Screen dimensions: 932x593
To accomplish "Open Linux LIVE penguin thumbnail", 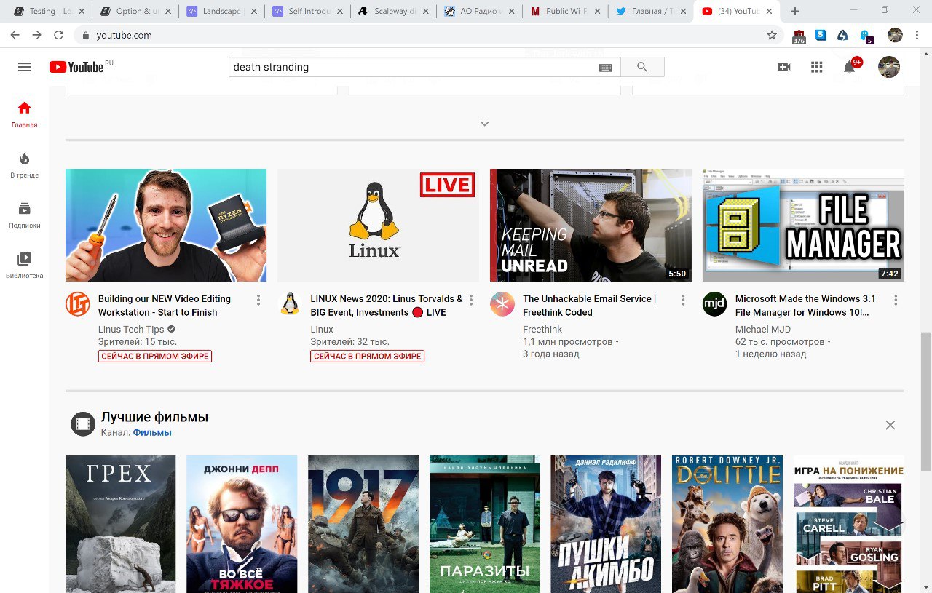I will 378,225.
